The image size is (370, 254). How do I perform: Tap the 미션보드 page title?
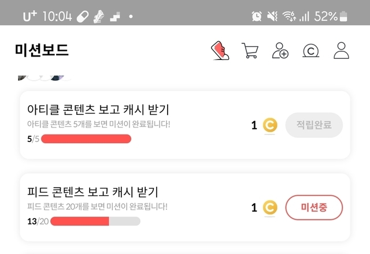click(42, 50)
